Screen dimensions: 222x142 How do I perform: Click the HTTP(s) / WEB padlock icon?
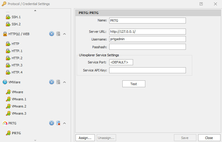coord(5,34)
